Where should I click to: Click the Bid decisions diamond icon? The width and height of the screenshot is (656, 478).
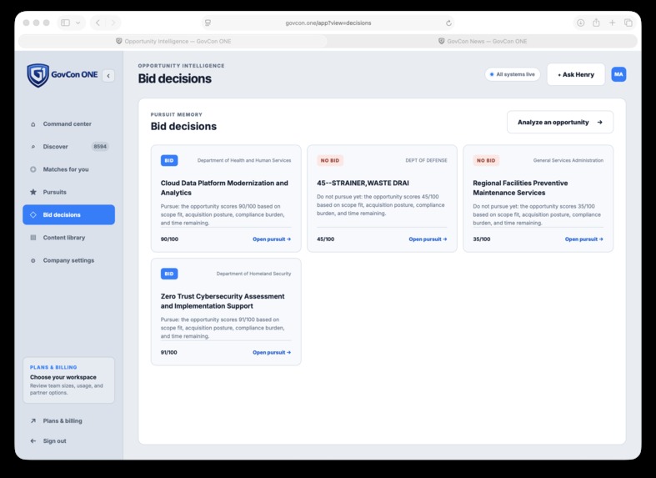[33, 214]
